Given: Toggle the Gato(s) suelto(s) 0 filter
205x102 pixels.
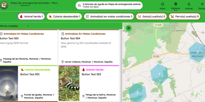Looking at the screenshot, I should tap(151, 17).
